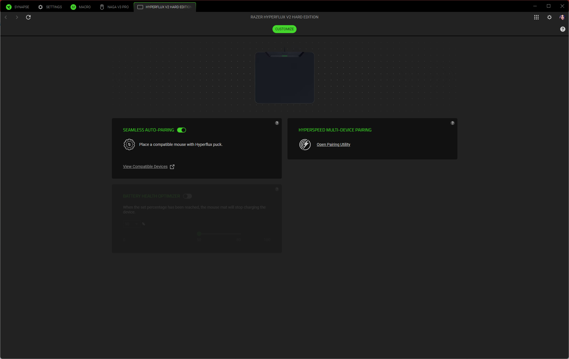Minimize the Synapse window
Image resolution: width=569 pixels, height=359 pixels.
[535, 6]
